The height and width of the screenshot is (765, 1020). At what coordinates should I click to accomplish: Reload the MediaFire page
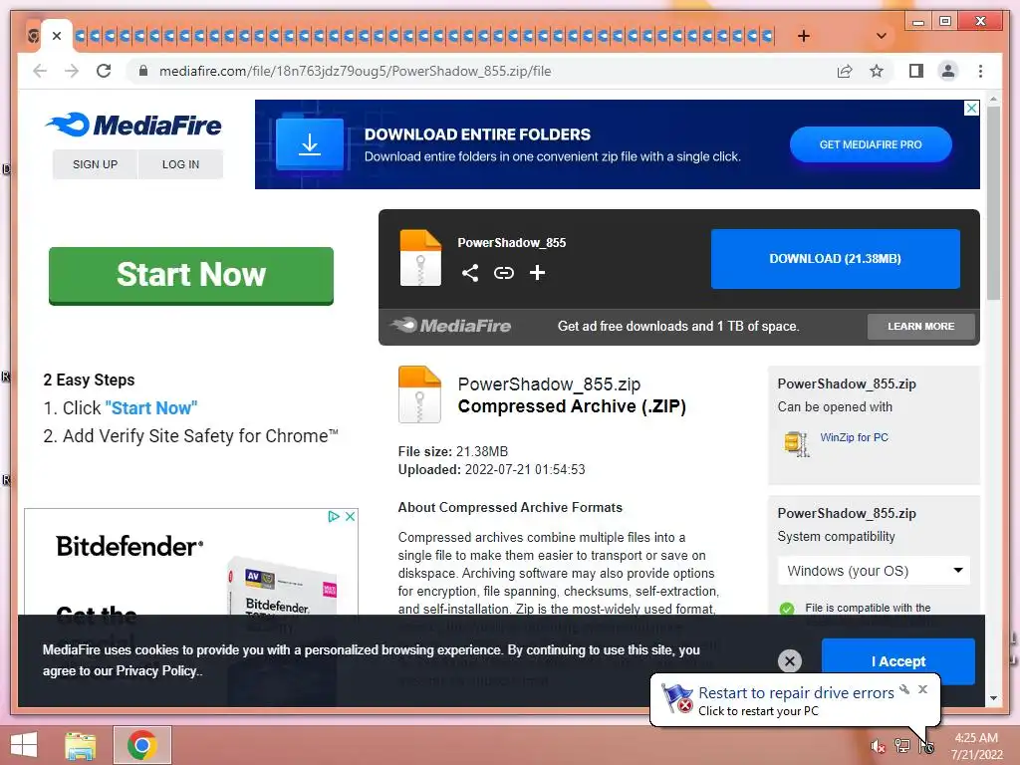[x=104, y=71]
